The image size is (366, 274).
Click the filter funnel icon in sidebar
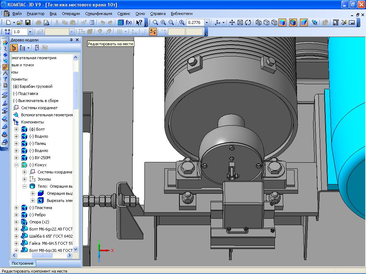click(x=5, y=79)
